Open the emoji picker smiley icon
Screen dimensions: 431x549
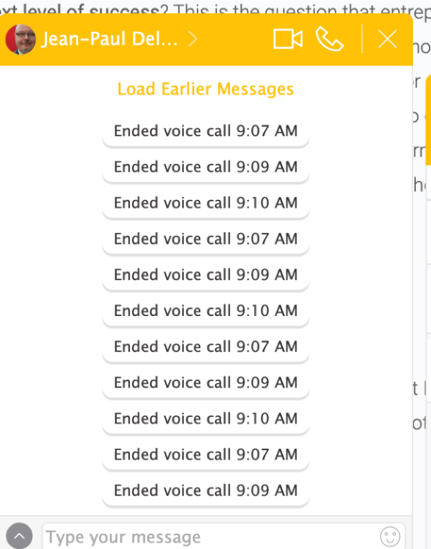pos(390,536)
